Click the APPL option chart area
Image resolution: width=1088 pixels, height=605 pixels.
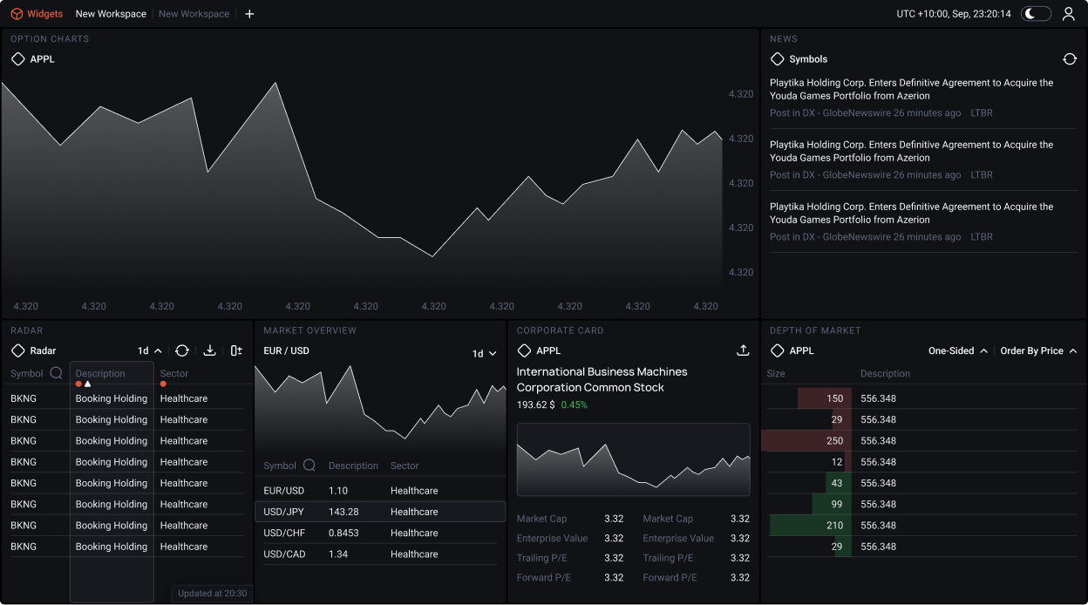[x=362, y=187]
